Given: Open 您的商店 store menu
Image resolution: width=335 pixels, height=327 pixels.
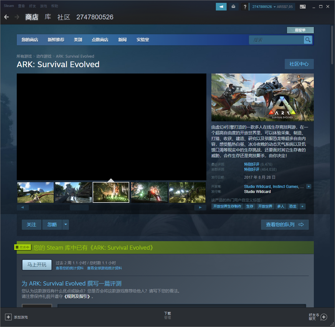Looking at the screenshot, I should tap(30, 40).
